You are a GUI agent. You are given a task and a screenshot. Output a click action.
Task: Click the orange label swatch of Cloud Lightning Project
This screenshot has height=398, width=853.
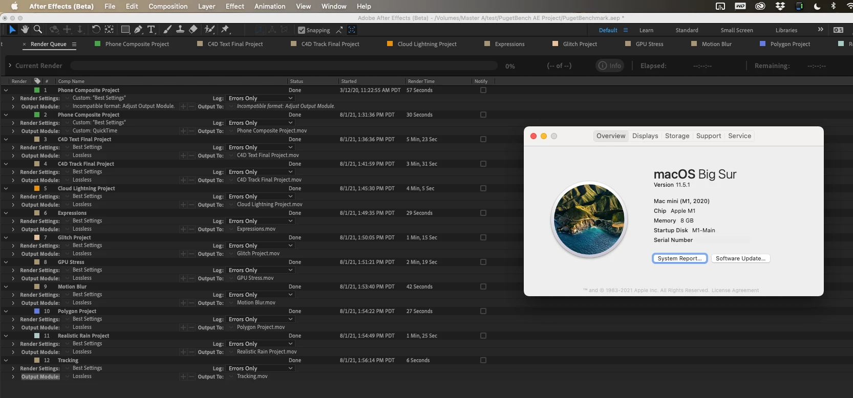(37, 188)
